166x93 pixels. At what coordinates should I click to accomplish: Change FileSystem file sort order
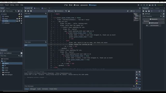click(22, 56)
